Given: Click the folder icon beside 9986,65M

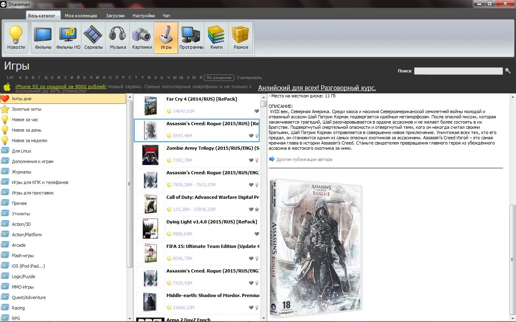Looking at the screenshot, I should tap(169, 234).
